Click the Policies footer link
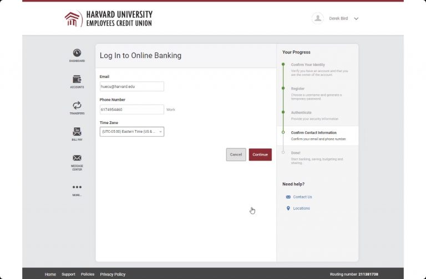 [88, 275]
